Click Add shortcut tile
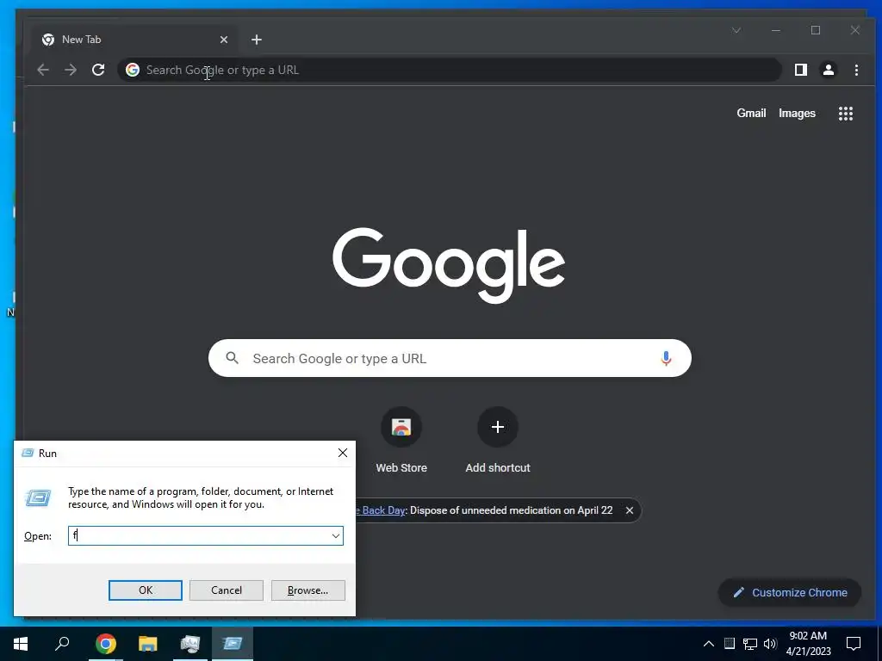The height and width of the screenshot is (661, 882). [497, 440]
